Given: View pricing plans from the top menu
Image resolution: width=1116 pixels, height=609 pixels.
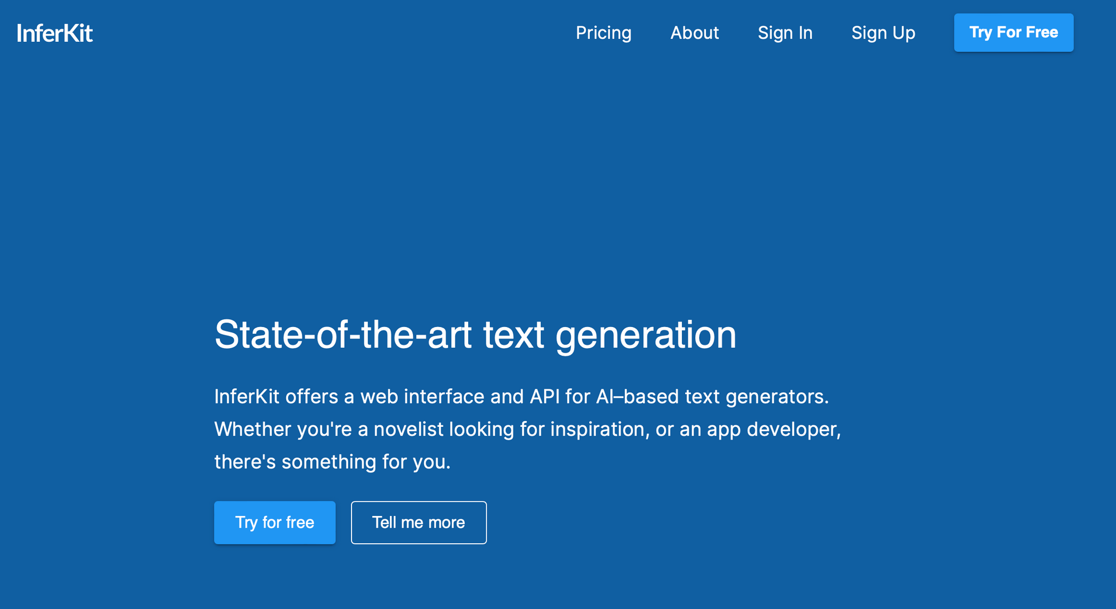Looking at the screenshot, I should tap(604, 33).
